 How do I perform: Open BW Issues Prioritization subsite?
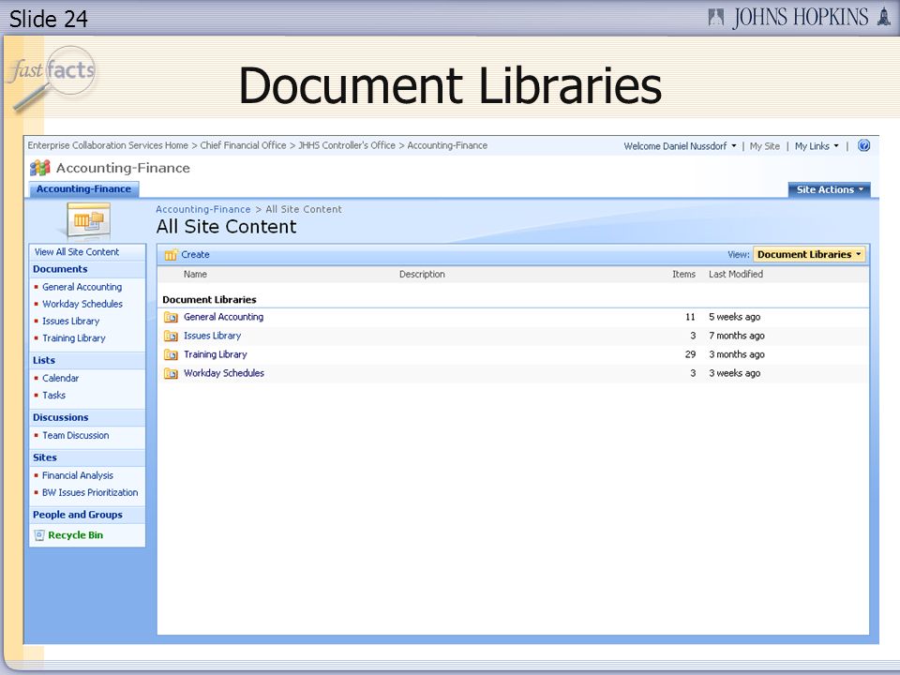click(90, 492)
